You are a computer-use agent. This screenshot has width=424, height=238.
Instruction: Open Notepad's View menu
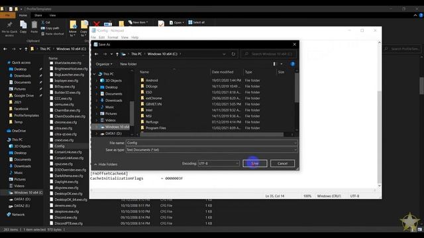125,38
